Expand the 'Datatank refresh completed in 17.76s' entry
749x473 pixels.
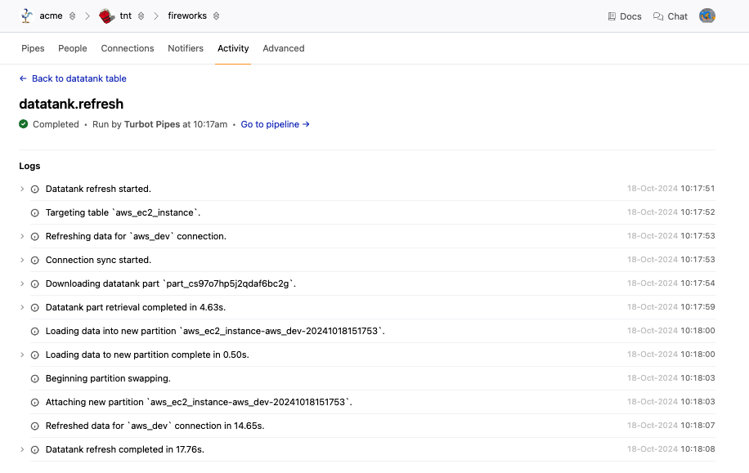pyautogui.click(x=22, y=450)
